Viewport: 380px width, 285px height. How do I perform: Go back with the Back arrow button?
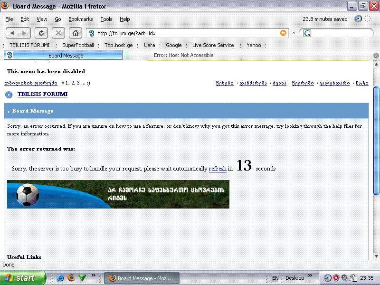click(12, 33)
